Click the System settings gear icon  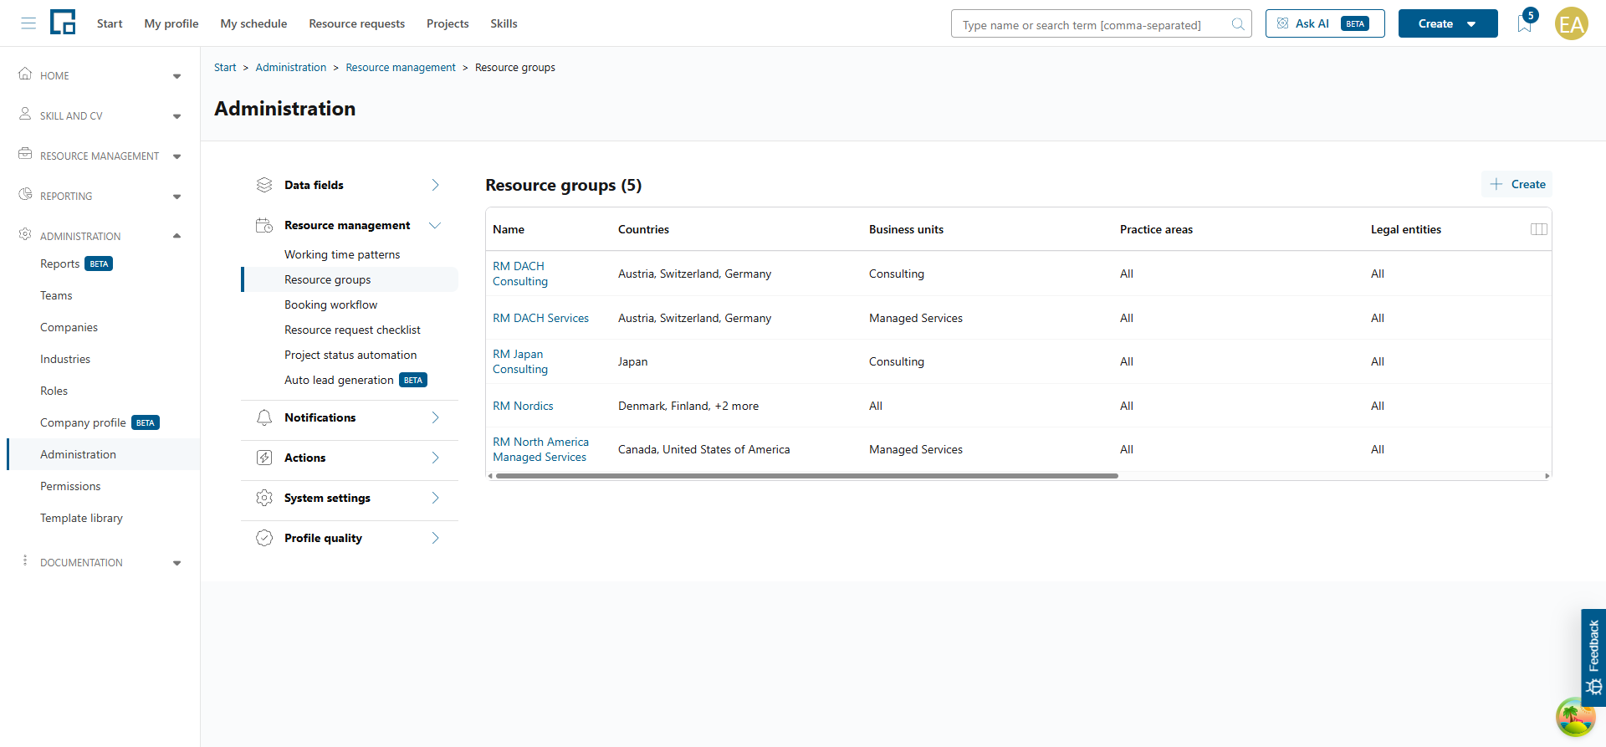click(264, 498)
